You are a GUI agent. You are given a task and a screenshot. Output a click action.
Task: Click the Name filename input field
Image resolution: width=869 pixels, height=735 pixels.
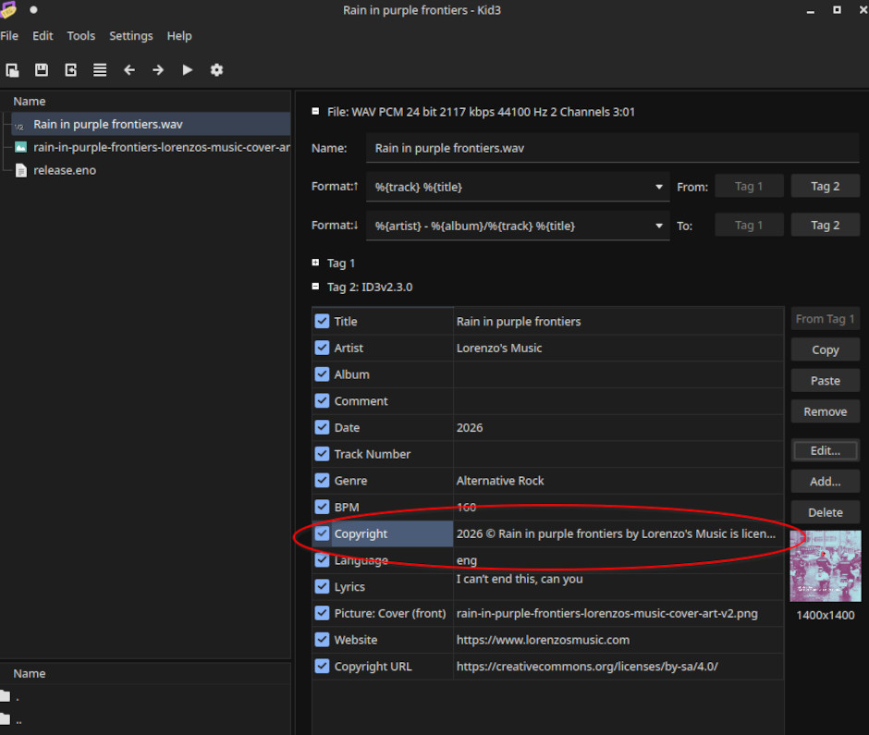coord(612,148)
